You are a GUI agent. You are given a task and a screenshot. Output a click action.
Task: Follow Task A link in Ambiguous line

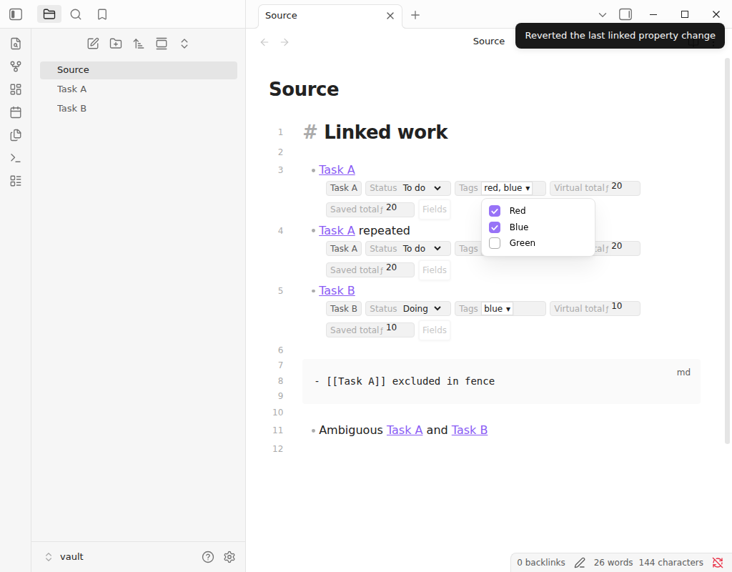405,430
